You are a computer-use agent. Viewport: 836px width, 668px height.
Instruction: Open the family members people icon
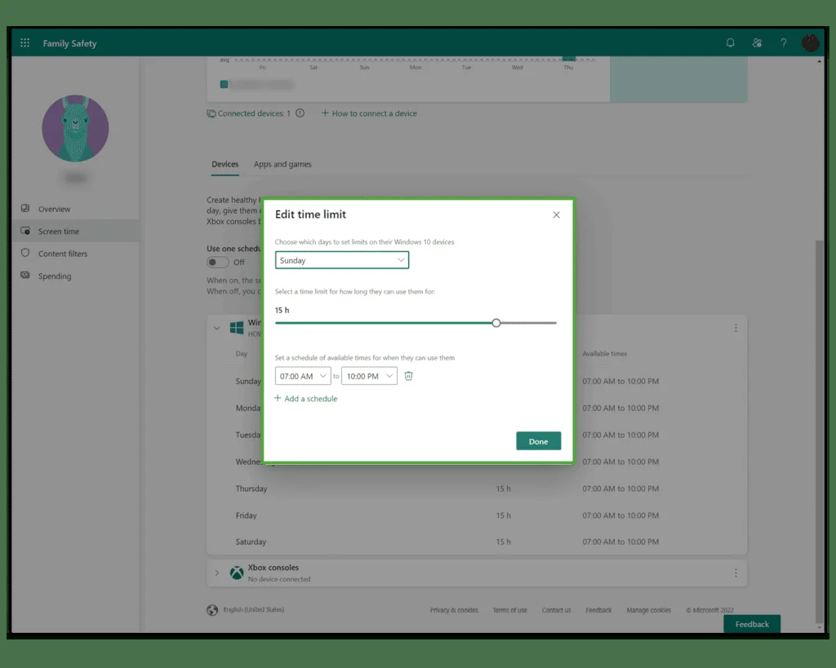(x=757, y=42)
